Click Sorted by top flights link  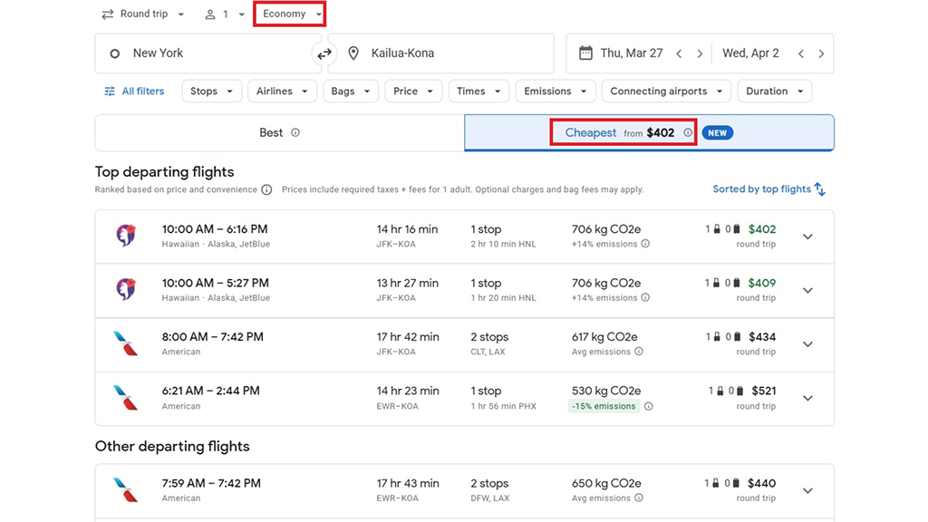768,188
